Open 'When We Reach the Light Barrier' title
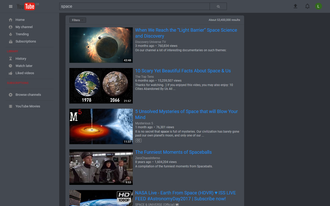 click(186, 33)
